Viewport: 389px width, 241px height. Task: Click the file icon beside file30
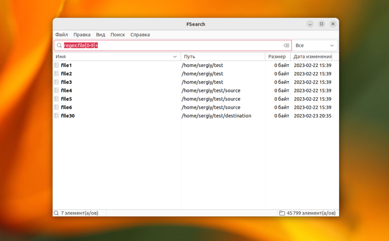(57, 115)
